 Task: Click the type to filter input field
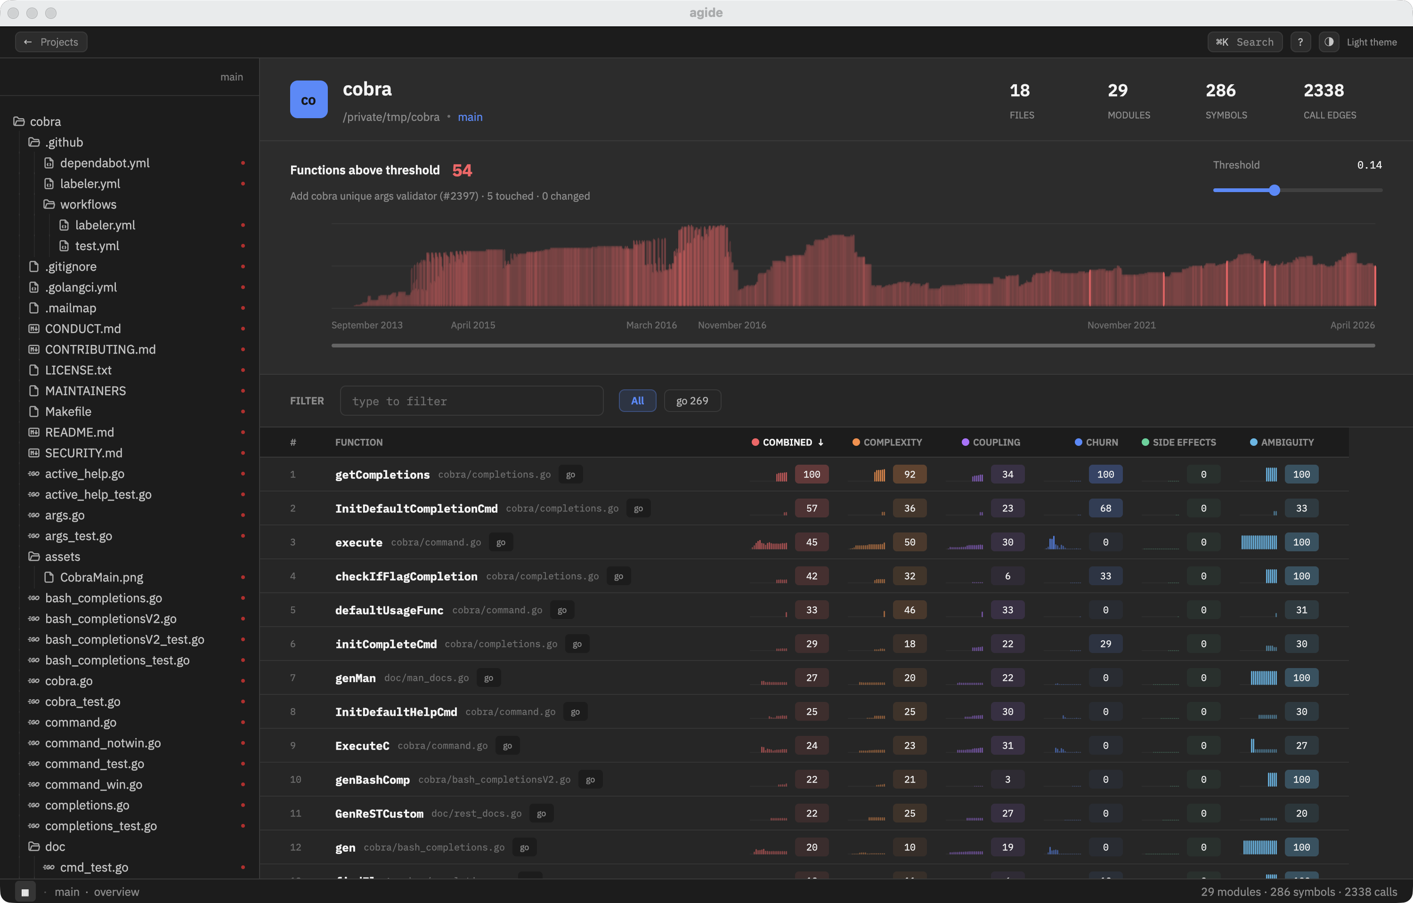(472, 401)
